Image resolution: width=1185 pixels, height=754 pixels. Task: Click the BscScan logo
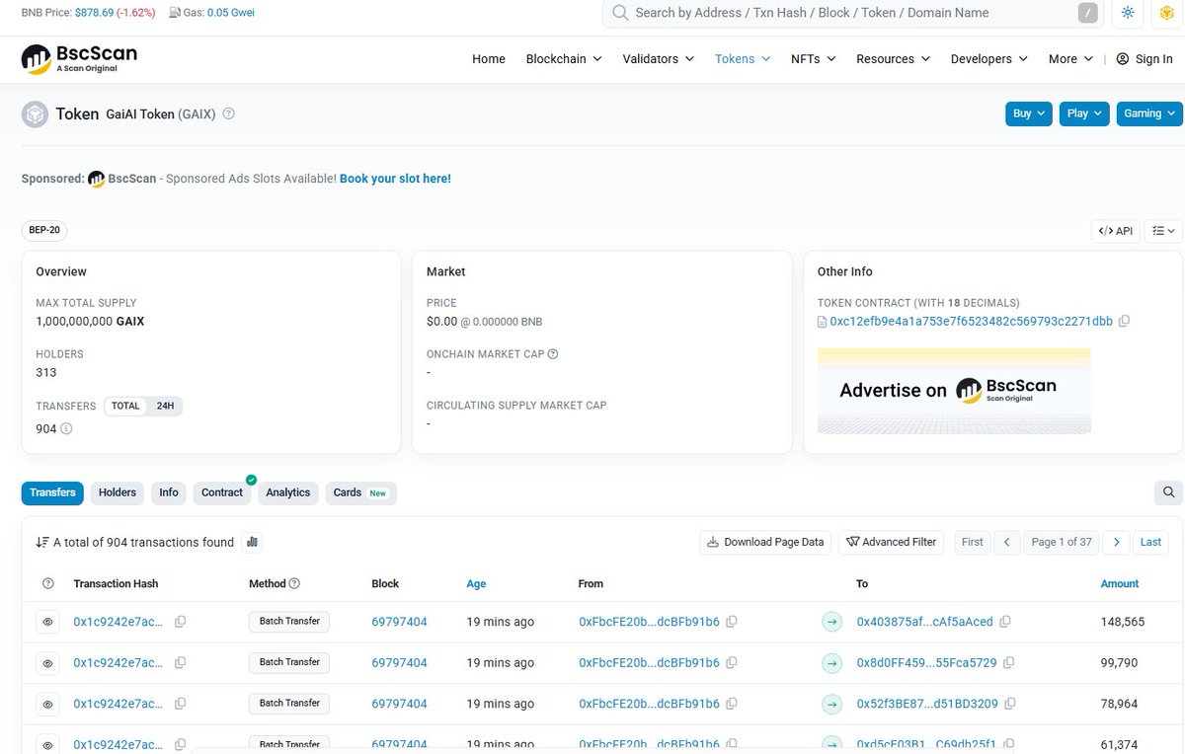pyautogui.click(x=79, y=59)
